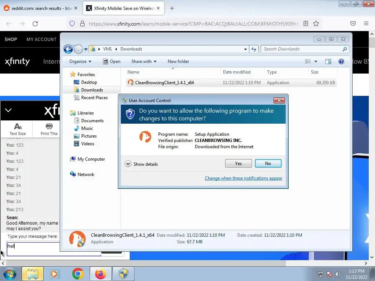Click Open in Explorer toolbar
The height and width of the screenshot is (281, 375).
pyautogui.click(x=112, y=61)
